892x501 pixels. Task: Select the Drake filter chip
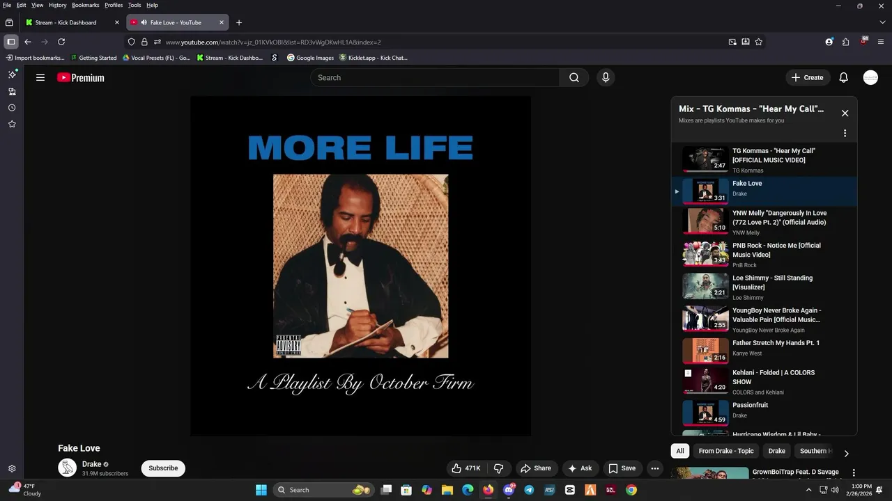click(777, 451)
